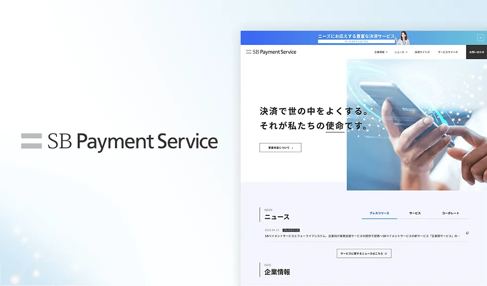Expand the 企業情報 navigation dropdown
The height and width of the screenshot is (286, 487).
(381, 52)
